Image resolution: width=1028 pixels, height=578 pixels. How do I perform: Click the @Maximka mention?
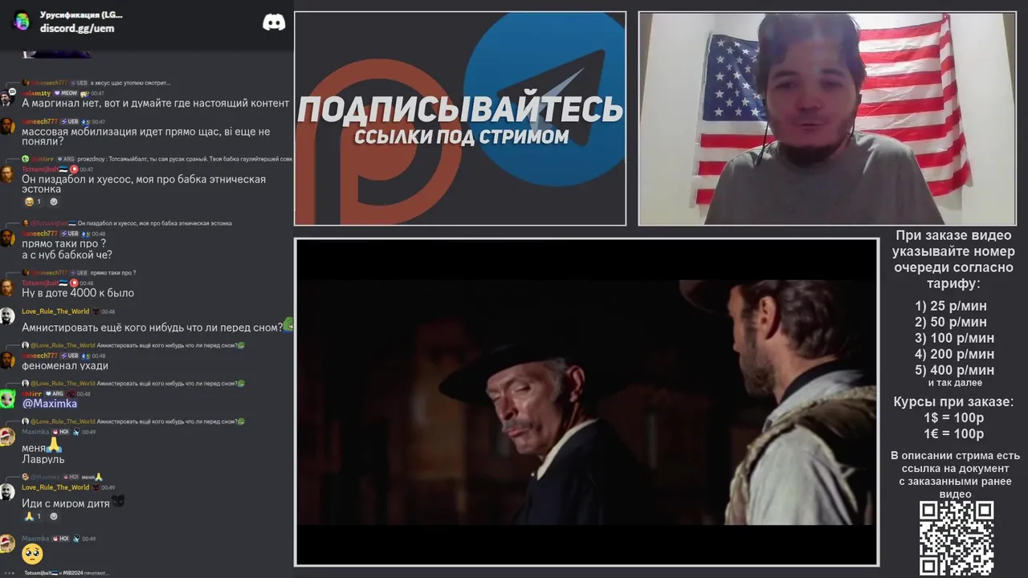coord(50,403)
